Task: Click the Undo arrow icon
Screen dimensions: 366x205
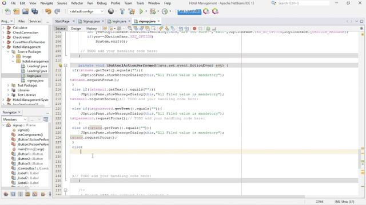Action: coord(48,11)
